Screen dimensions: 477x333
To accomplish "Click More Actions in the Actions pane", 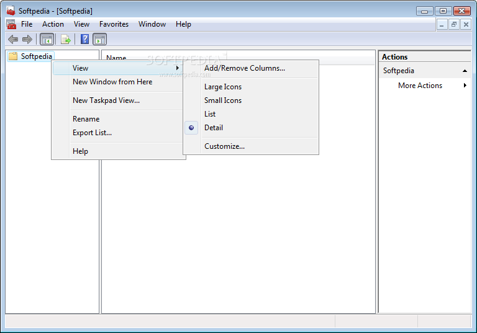I will click(420, 86).
